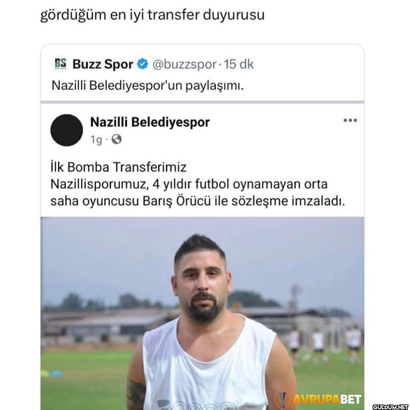Image resolution: width=410 pixels, height=410 pixels.
Task: Click the "gördüğüm en iyi transfer duyurusu" tweet text
Action: [152, 15]
